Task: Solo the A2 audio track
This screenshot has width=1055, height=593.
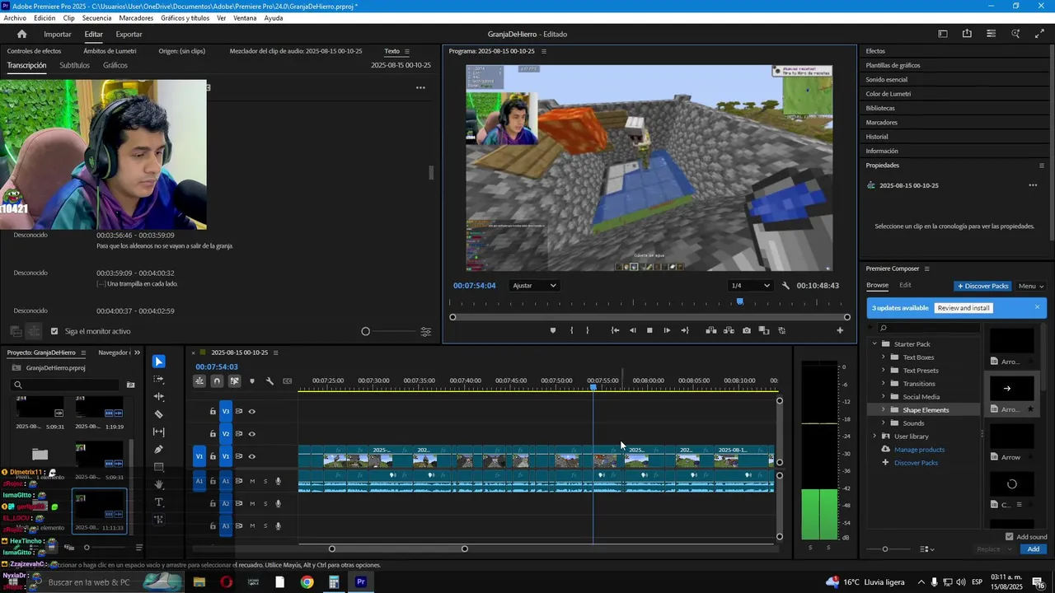Action: [265, 503]
